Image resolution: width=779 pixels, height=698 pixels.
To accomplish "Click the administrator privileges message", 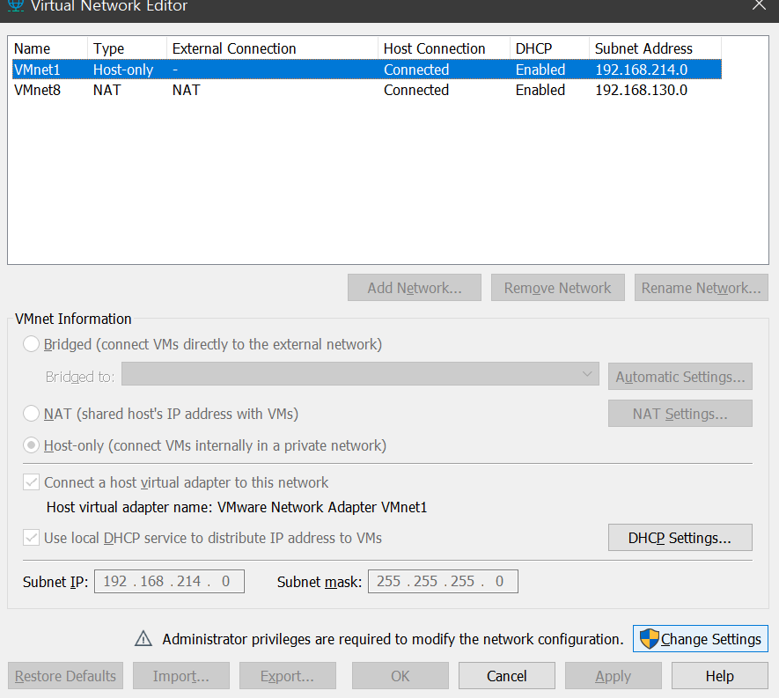I will point(393,639).
